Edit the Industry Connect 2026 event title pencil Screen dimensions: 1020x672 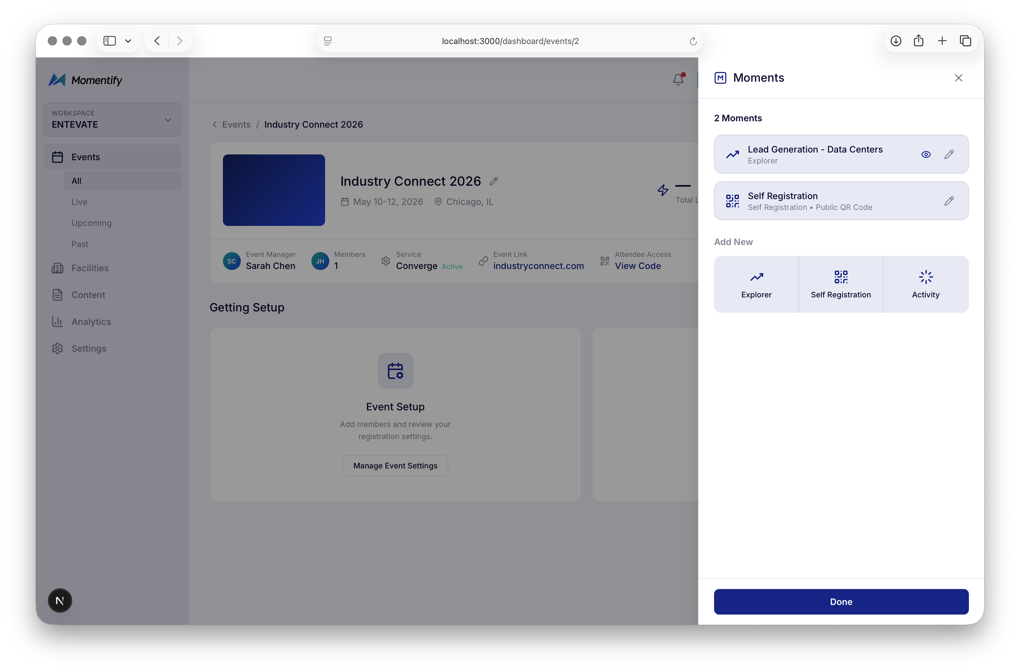(494, 181)
